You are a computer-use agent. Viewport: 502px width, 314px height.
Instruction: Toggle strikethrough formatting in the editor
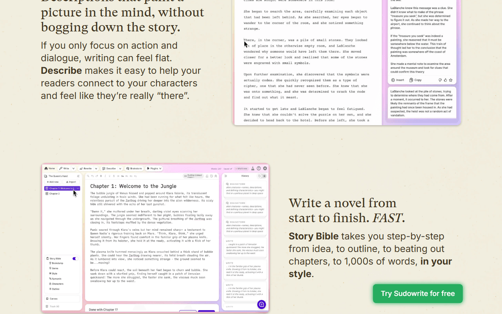point(114,176)
